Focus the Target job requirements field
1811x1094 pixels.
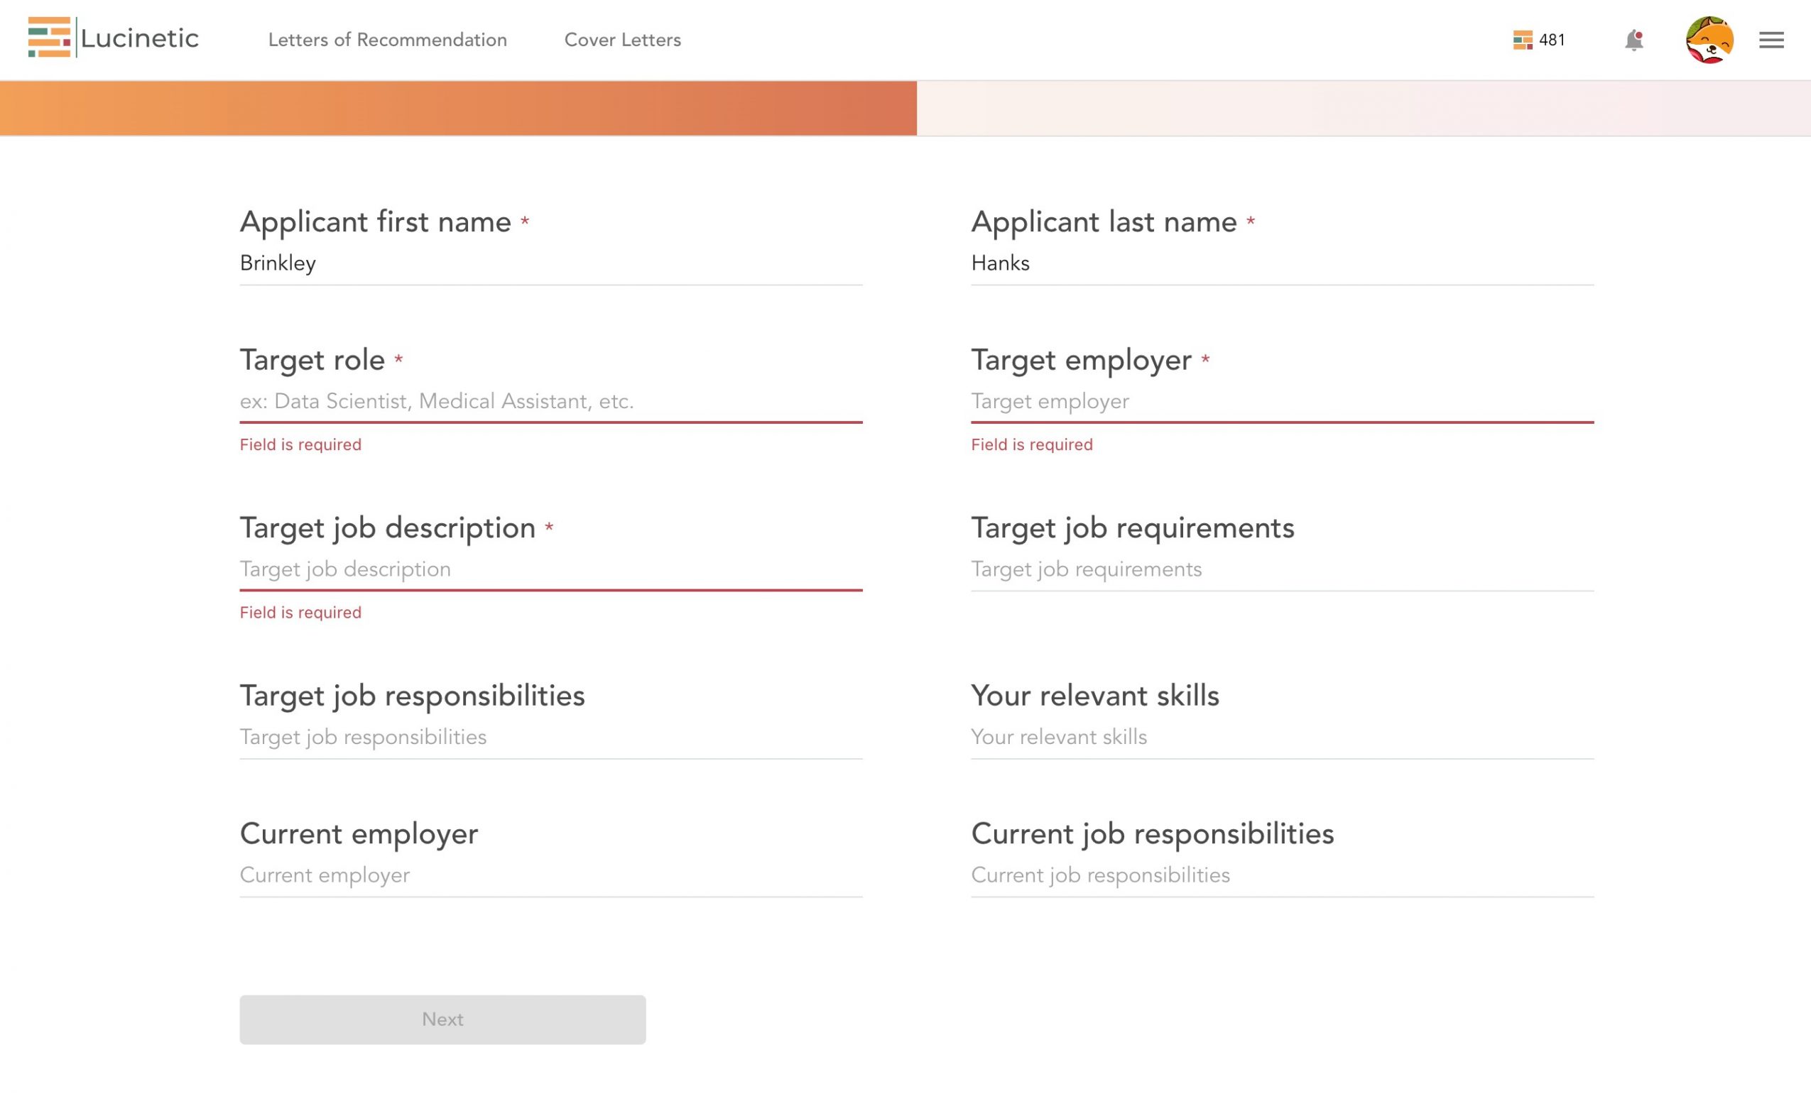pos(1281,569)
